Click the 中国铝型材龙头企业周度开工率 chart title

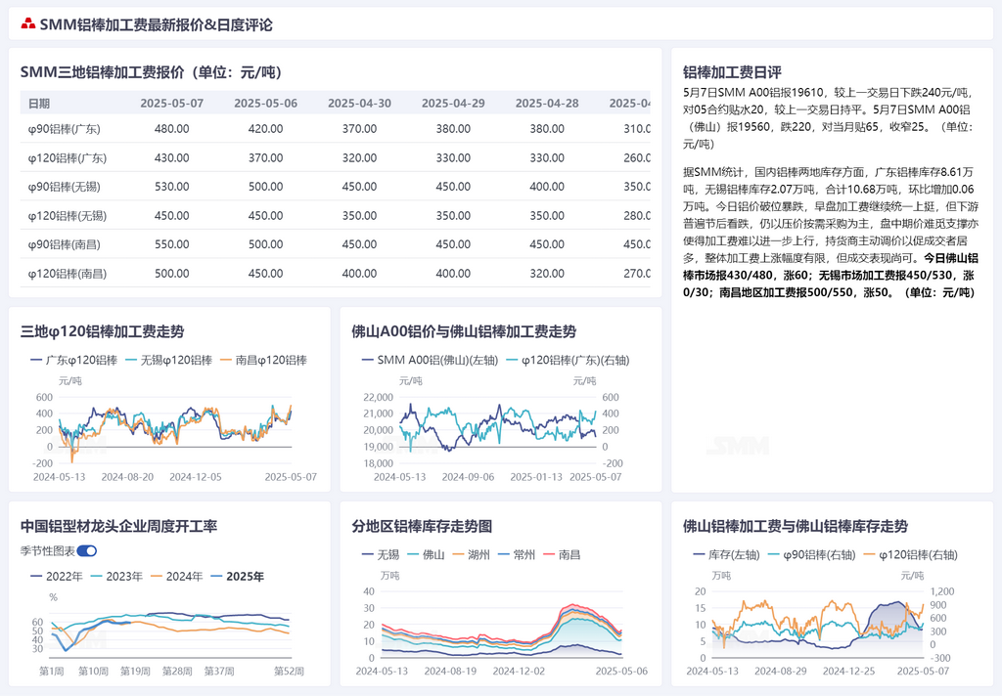[118, 526]
